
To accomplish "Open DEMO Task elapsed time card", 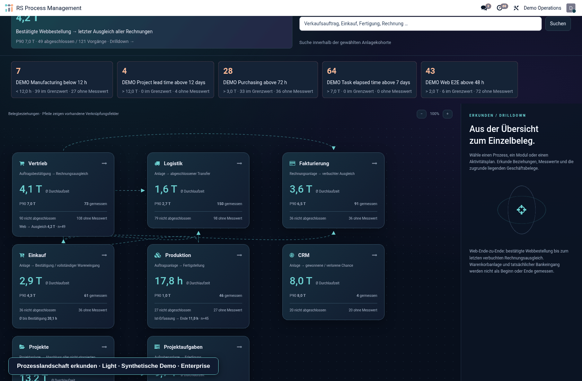I will [369, 80].
